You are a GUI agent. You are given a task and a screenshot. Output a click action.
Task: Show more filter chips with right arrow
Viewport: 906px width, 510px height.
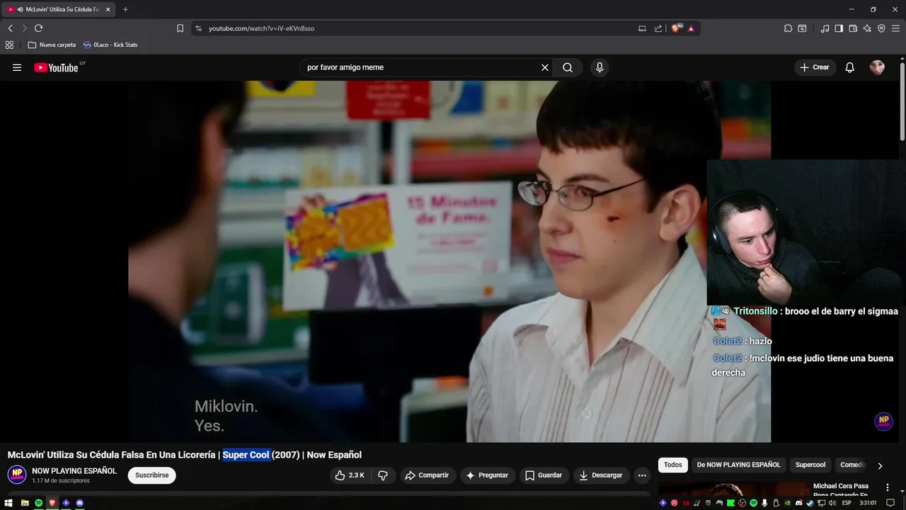880,465
